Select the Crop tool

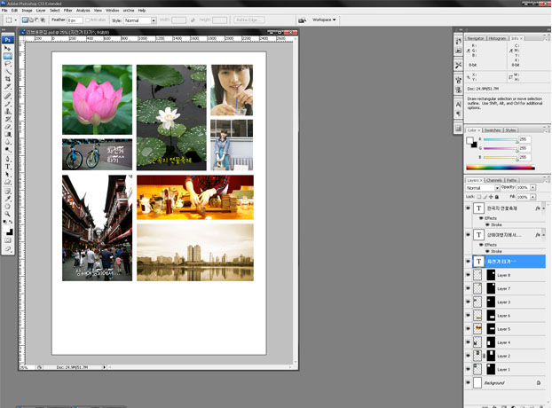8,80
